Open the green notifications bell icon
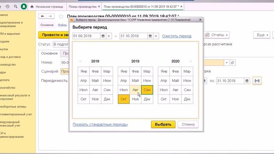274x154 pixels. (x=24, y=7)
